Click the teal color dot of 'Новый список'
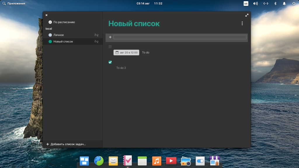 click(50, 42)
